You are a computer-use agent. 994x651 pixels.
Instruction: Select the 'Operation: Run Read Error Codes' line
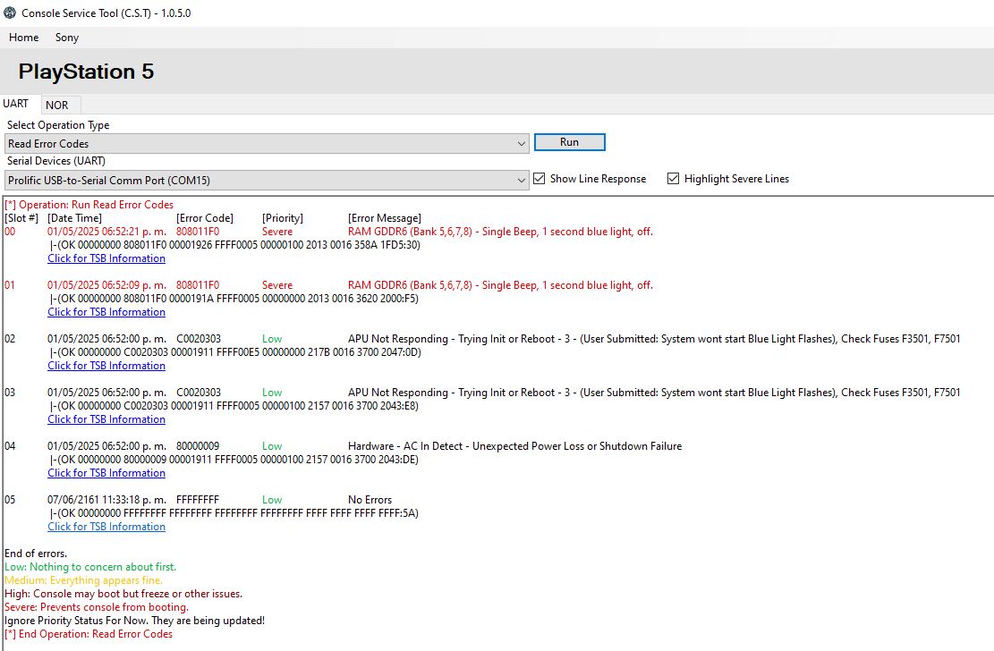click(x=89, y=205)
